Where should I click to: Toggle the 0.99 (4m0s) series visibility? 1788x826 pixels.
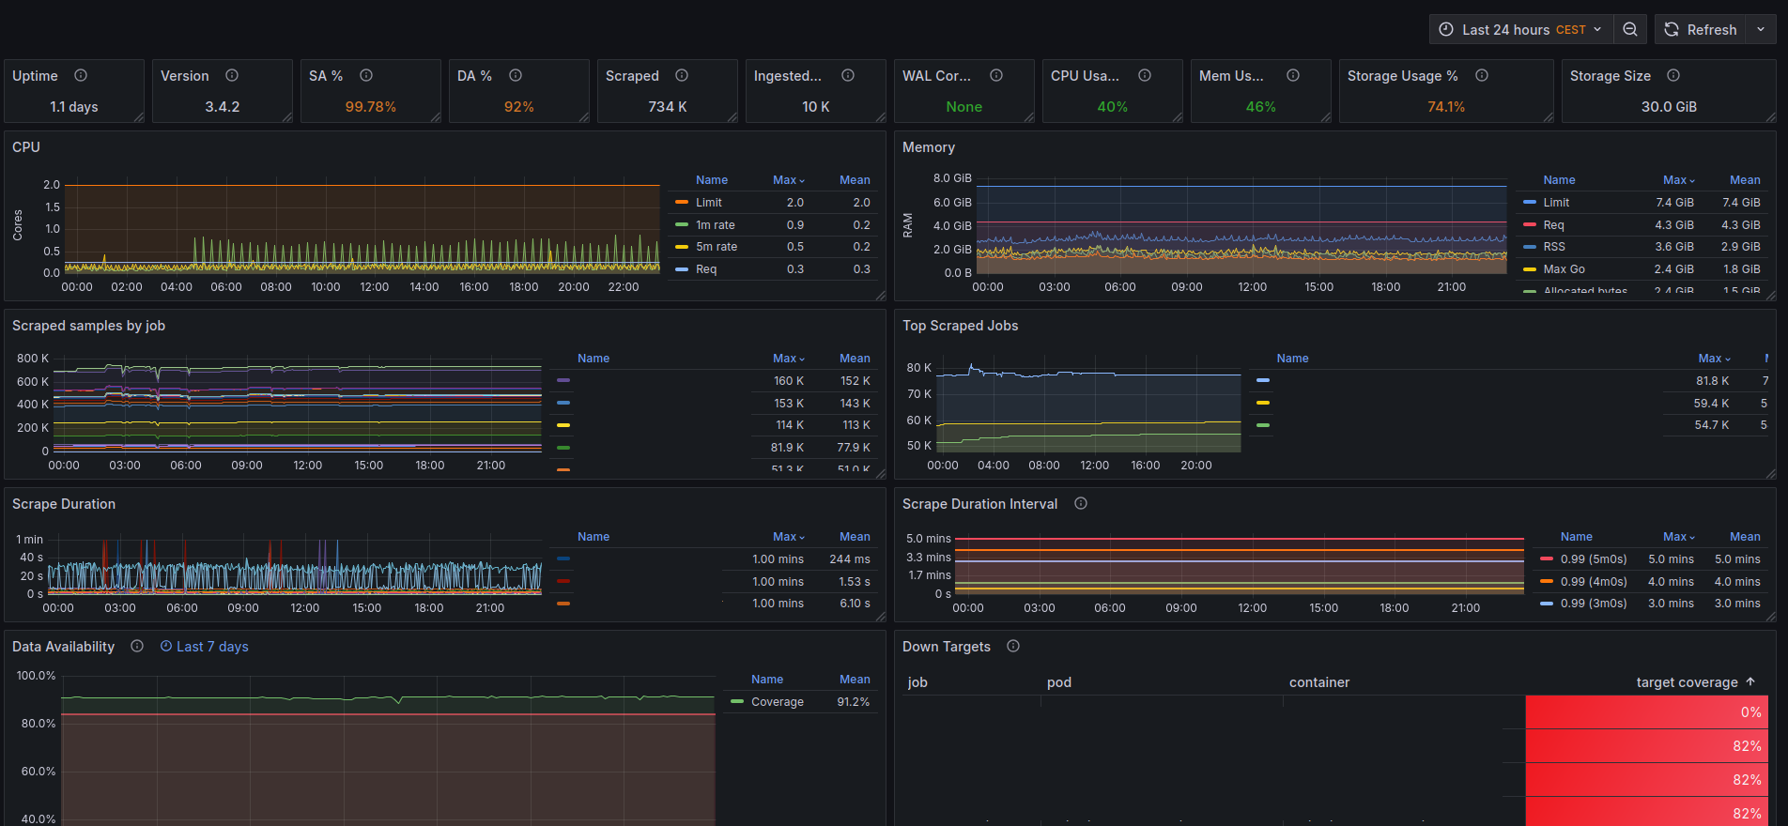(x=1594, y=582)
